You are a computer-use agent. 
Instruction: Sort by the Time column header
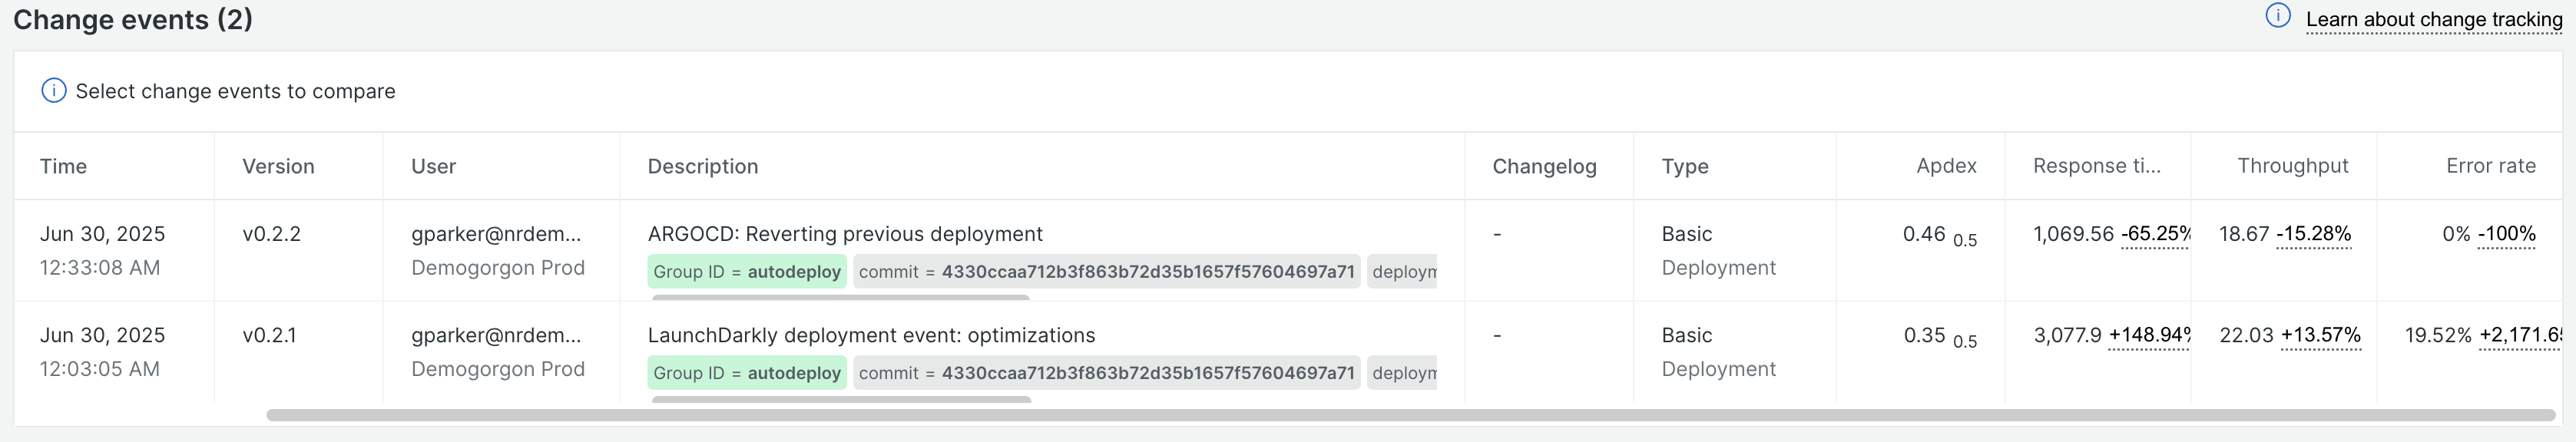coord(63,166)
